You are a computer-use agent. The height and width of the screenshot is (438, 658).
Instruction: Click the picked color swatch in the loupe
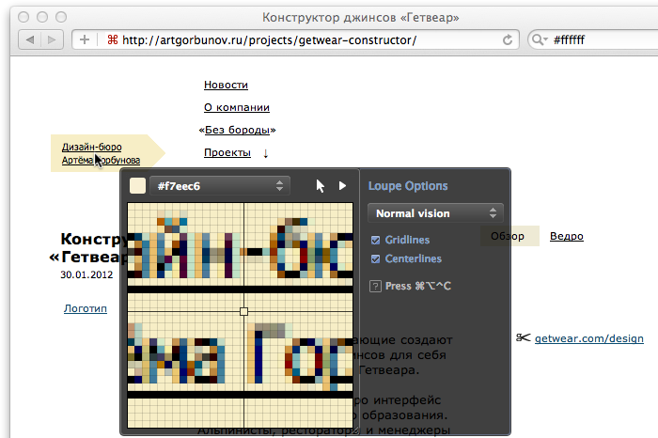pyautogui.click(x=137, y=186)
